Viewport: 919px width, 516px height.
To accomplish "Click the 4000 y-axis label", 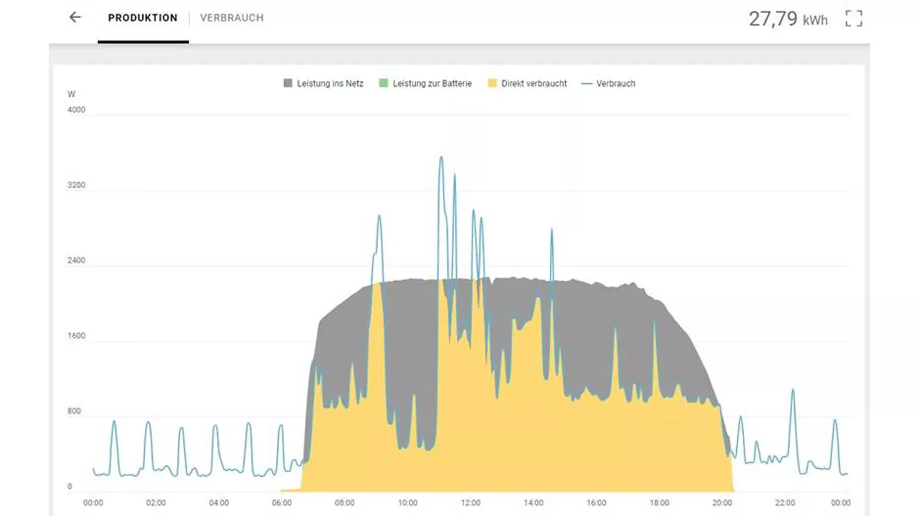I will [x=76, y=110].
